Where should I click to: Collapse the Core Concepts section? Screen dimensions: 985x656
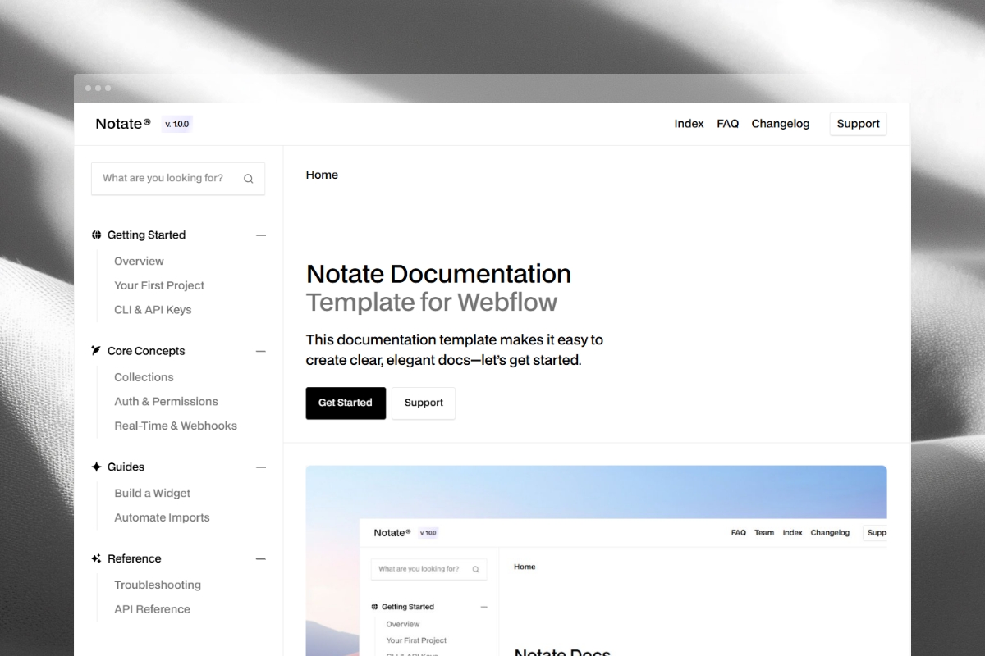coord(261,351)
